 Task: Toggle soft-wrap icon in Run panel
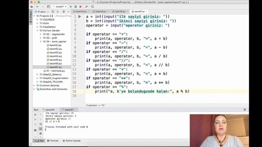[x=41, y=124]
